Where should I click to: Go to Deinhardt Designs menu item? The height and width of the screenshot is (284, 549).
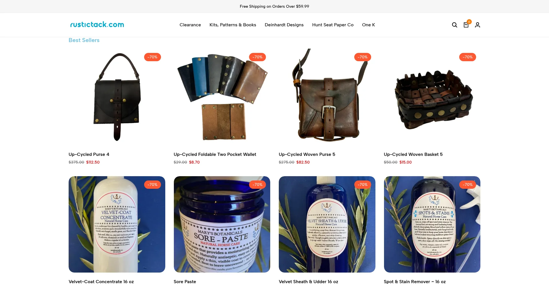click(284, 25)
